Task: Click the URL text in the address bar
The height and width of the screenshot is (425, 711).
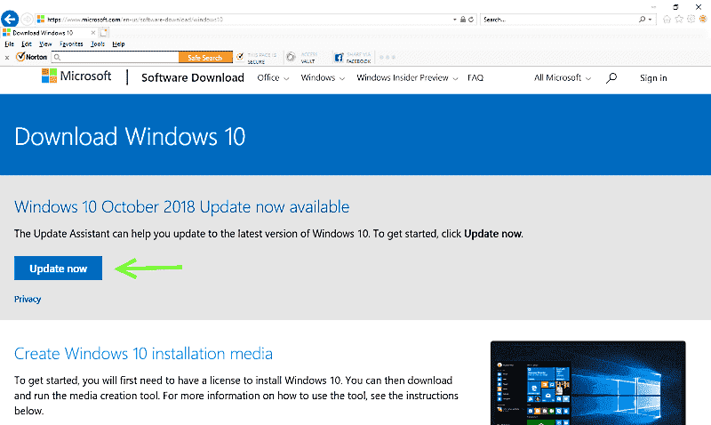Action: [135, 20]
